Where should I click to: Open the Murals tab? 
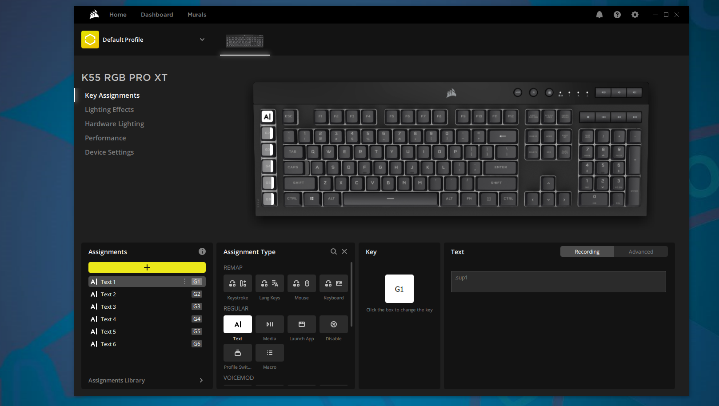tap(197, 15)
